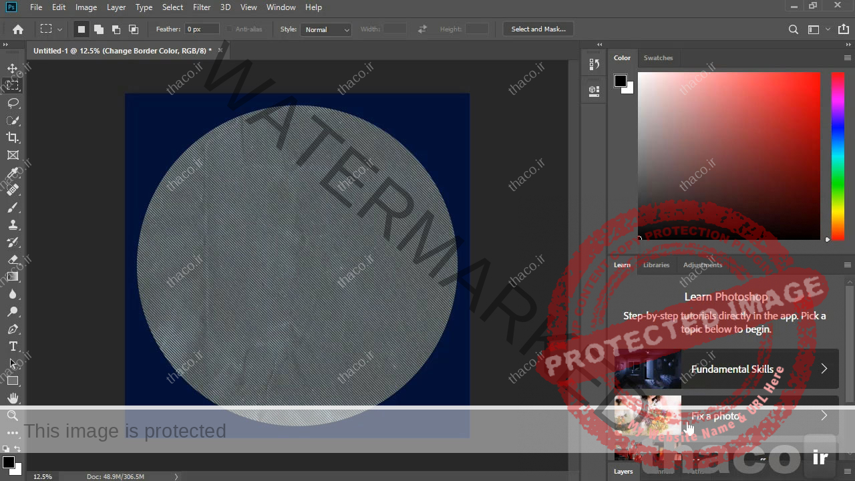Open the Window menu

[x=281, y=7]
